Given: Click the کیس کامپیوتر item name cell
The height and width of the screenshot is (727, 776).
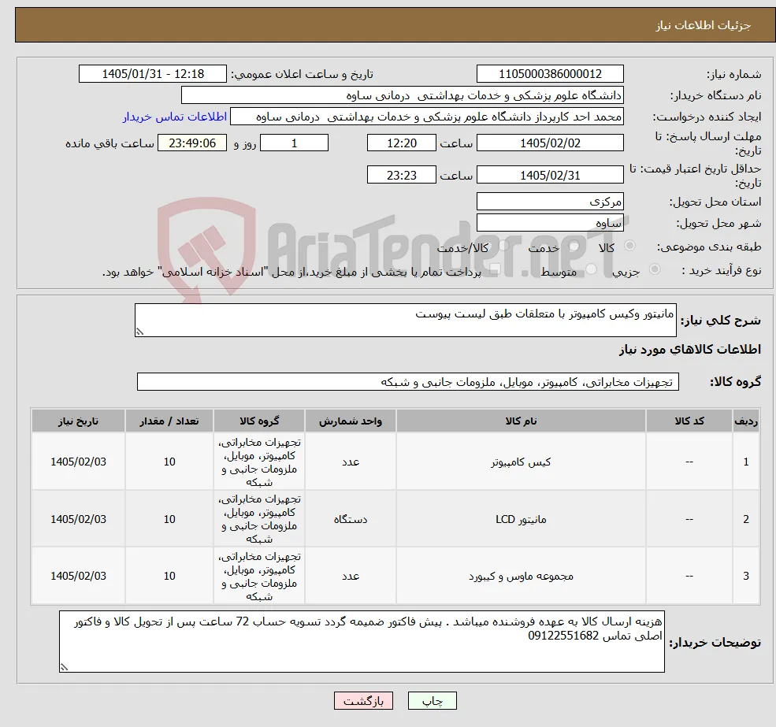Looking at the screenshot, I should coord(521,462).
